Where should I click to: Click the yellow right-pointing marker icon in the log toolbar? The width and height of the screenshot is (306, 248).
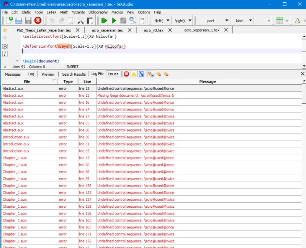[166, 74]
